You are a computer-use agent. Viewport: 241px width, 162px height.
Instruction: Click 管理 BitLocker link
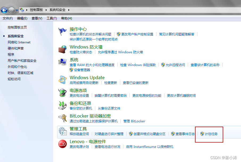point(134,121)
